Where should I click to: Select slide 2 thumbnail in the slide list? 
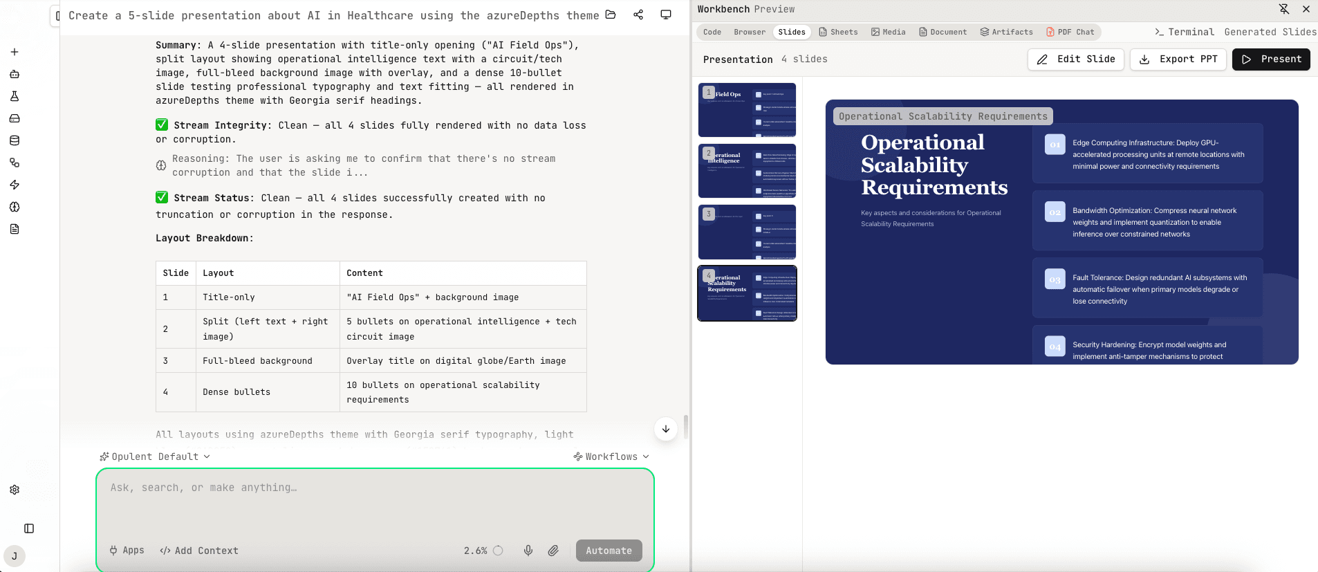pos(747,171)
